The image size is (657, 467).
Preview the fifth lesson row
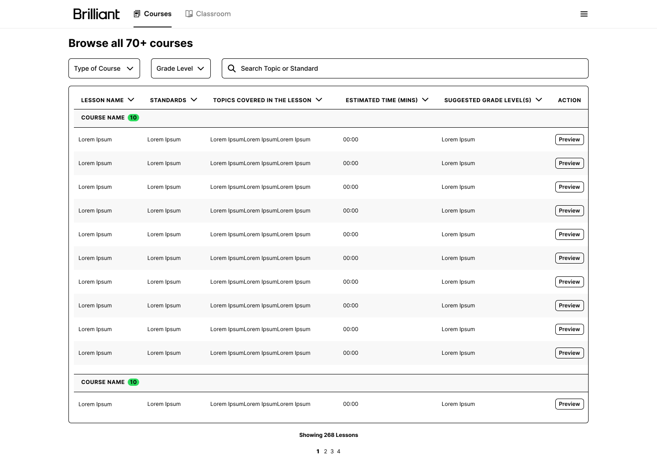click(x=569, y=234)
